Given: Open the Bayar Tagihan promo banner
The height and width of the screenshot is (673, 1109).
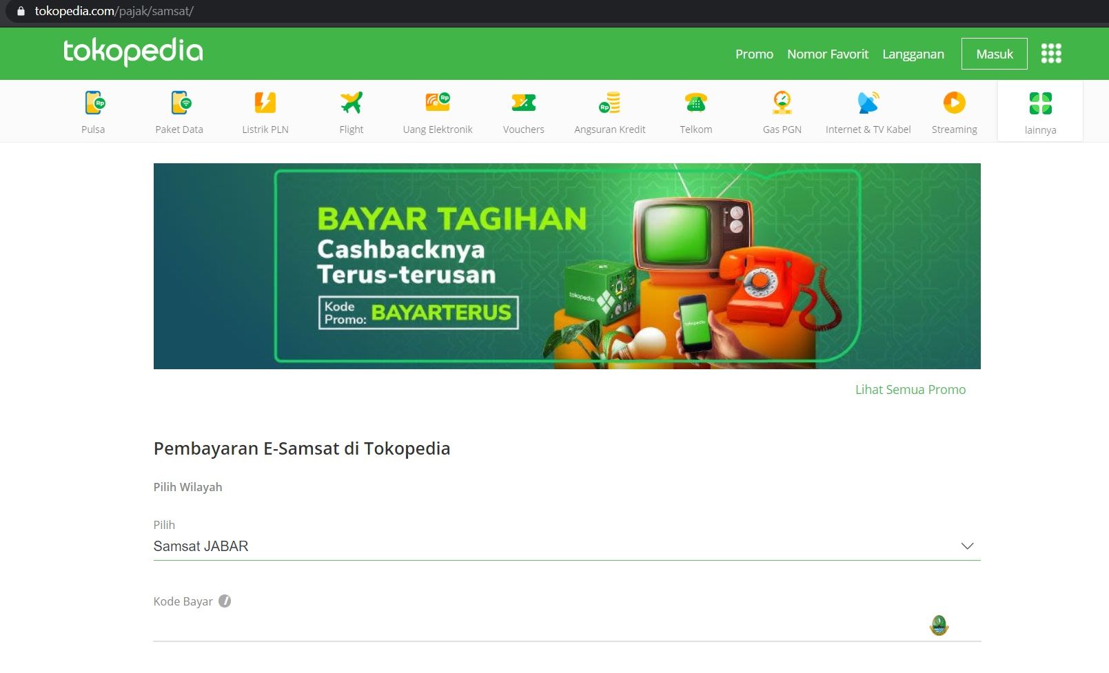Looking at the screenshot, I should 567,266.
